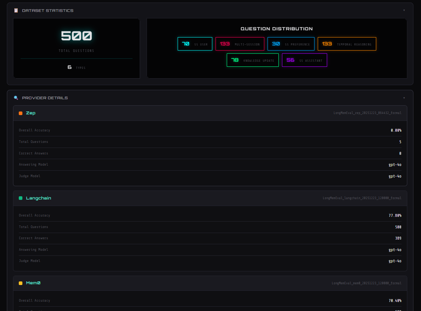This screenshot has height=311, width=421.
Task: Click the 6 TYPES label
Action: [77, 67]
